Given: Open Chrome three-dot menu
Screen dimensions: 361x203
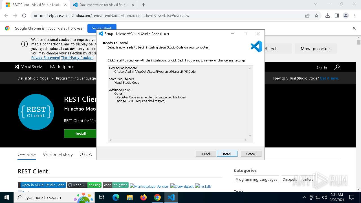Looking at the screenshot, I should pyautogui.click(x=355, y=16).
